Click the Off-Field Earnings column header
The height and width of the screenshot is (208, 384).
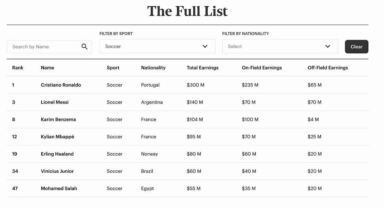(x=328, y=68)
